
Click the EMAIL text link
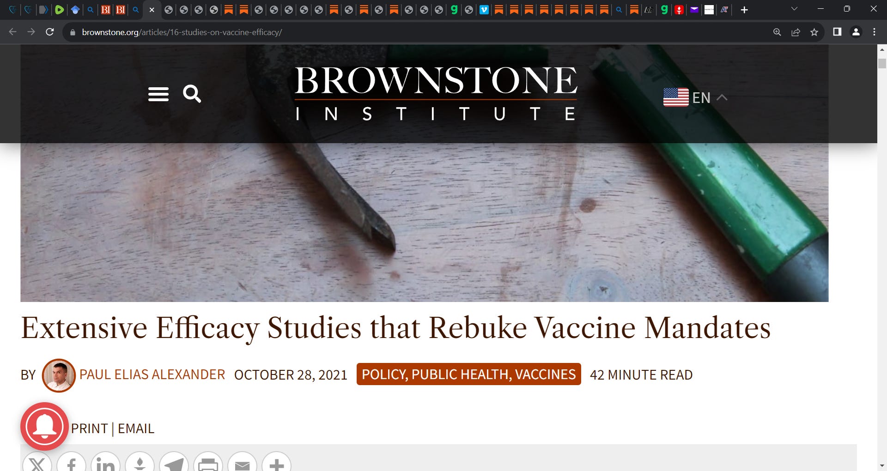tap(136, 429)
